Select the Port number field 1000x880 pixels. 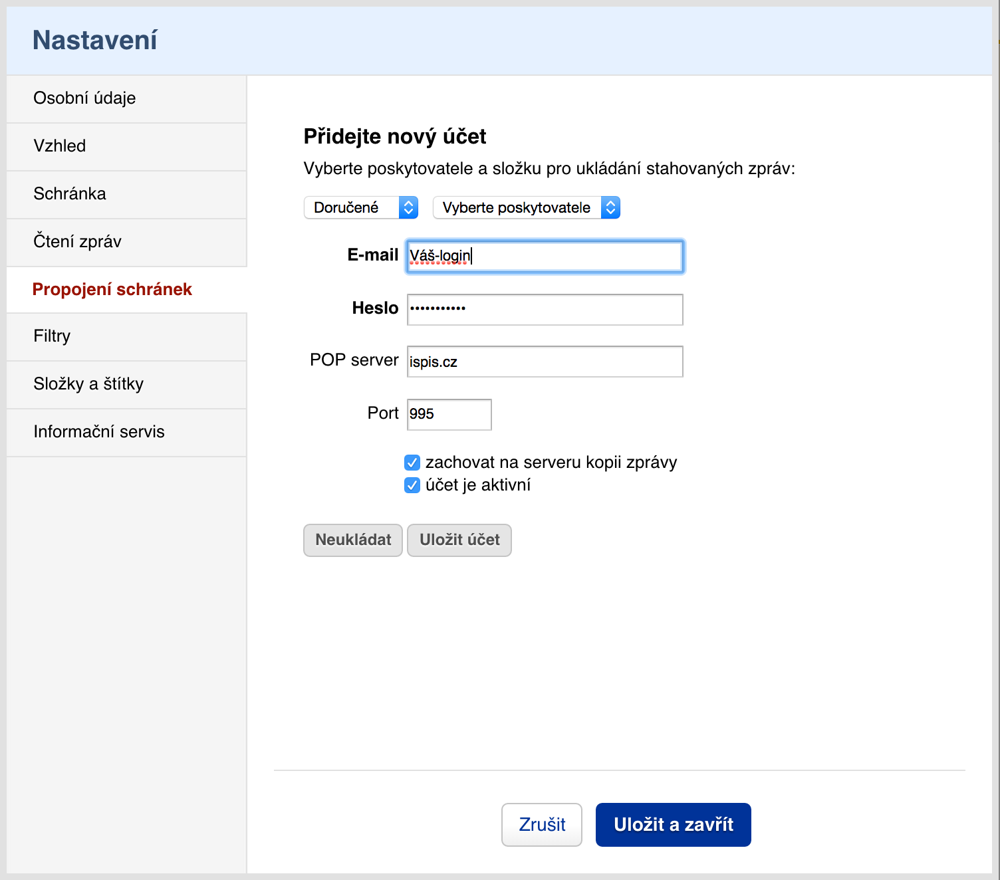[449, 414]
